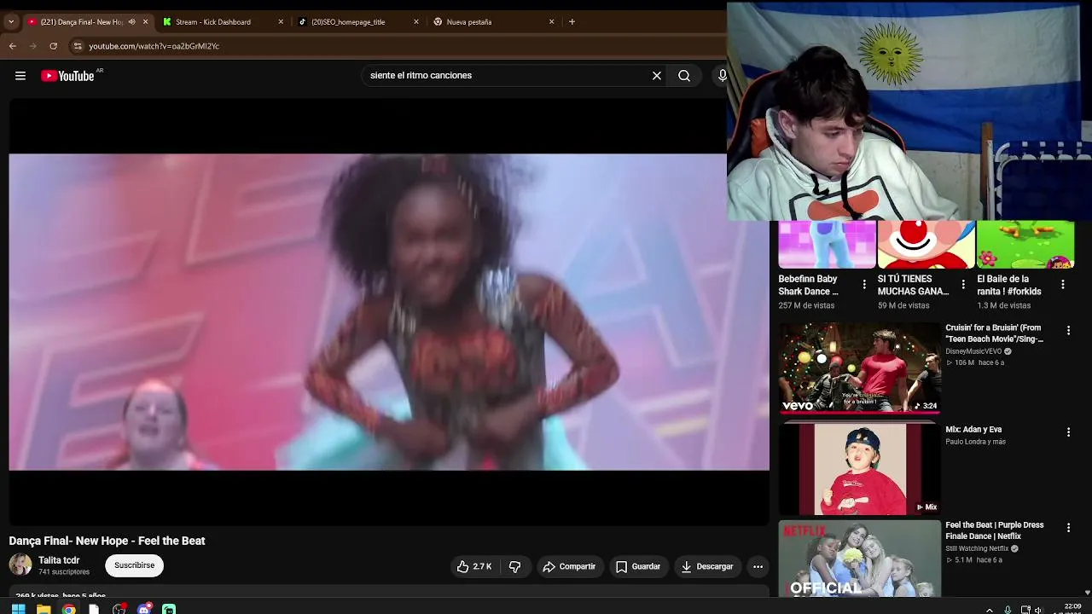Click the 741 suscriptores count text
1092x614 pixels.
(x=64, y=572)
